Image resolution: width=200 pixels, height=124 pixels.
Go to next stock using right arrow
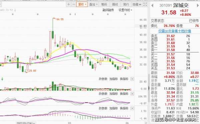pyautogui.click(x=198, y=5)
